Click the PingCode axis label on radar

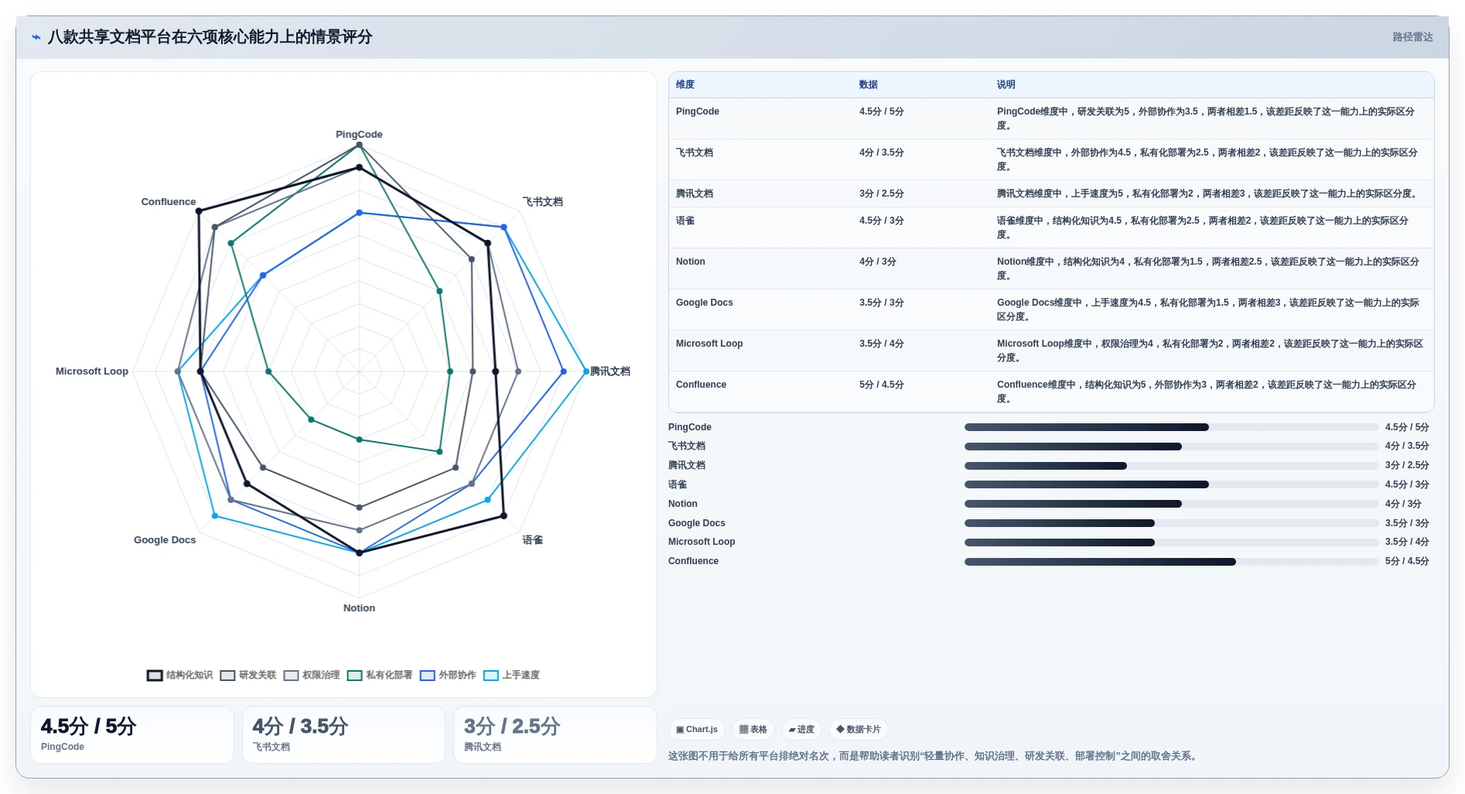(359, 134)
